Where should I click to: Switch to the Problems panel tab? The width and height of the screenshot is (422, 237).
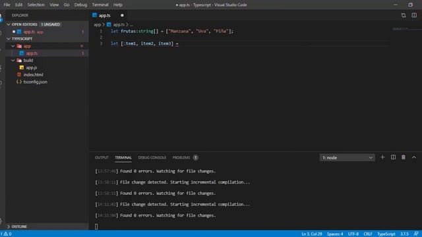click(181, 158)
